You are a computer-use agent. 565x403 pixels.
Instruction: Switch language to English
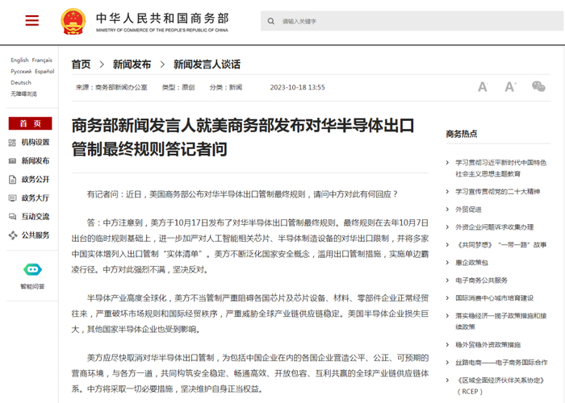pyautogui.click(x=19, y=60)
